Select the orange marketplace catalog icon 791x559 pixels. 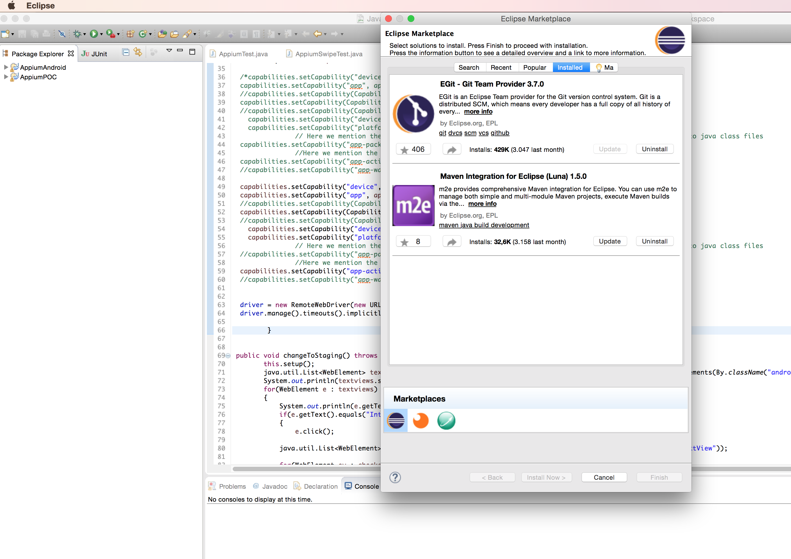click(421, 420)
